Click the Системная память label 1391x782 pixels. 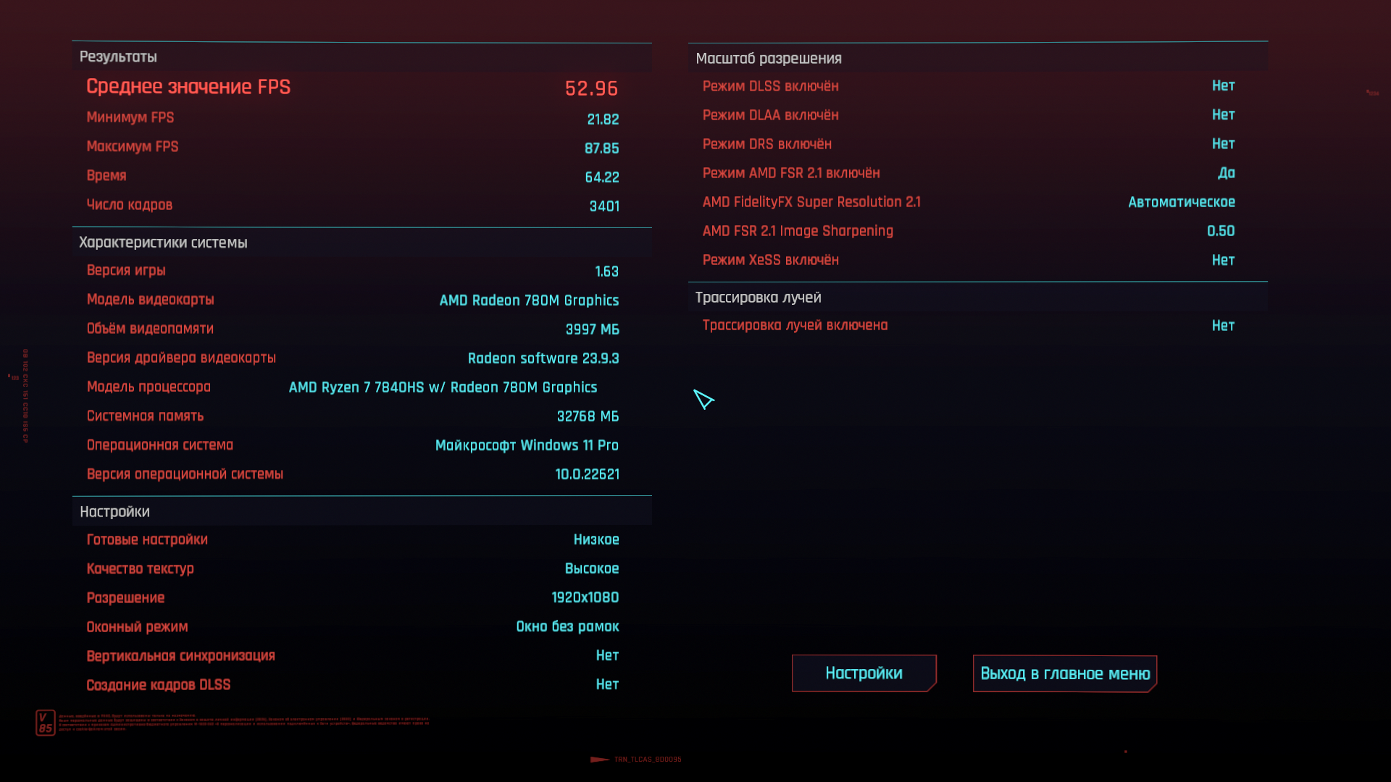tap(145, 416)
